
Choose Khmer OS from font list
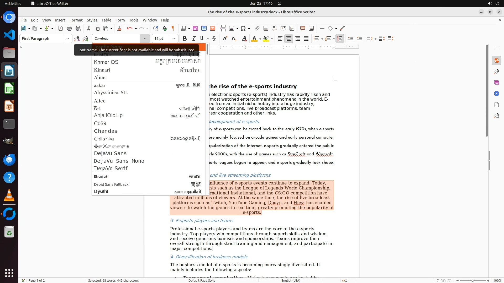coord(106,62)
